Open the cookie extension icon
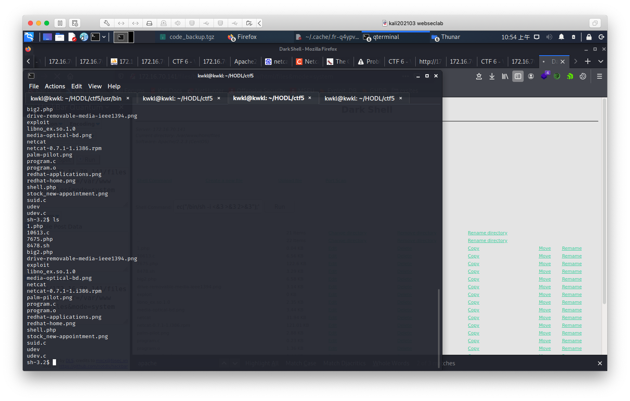This screenshot has height=401, width=630. coord(583,76)
